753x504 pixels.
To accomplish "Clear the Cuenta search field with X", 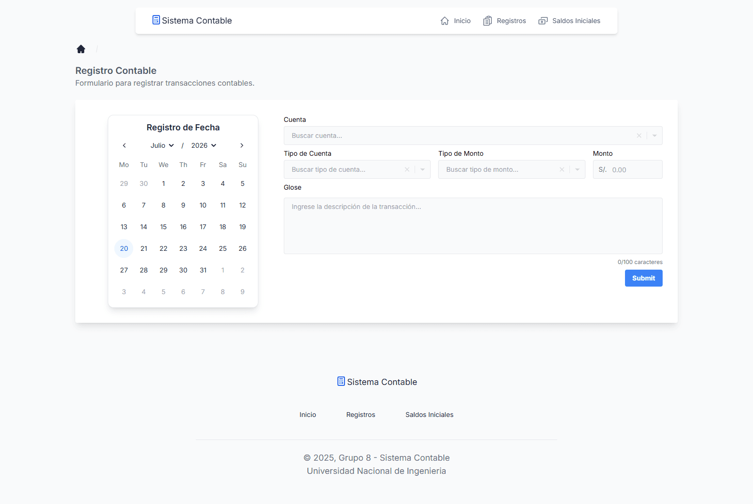I will 639,136.
